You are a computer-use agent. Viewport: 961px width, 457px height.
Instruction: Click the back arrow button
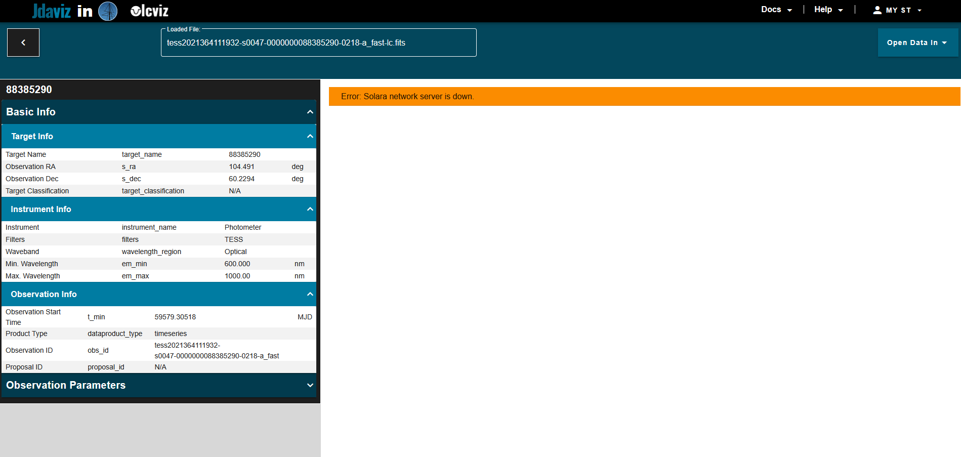click(x=23, y=43)
